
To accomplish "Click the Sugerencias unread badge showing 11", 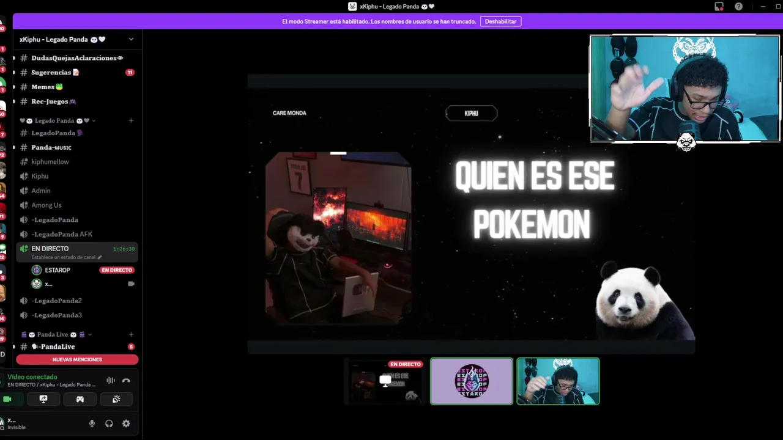I will coord(130,72).
